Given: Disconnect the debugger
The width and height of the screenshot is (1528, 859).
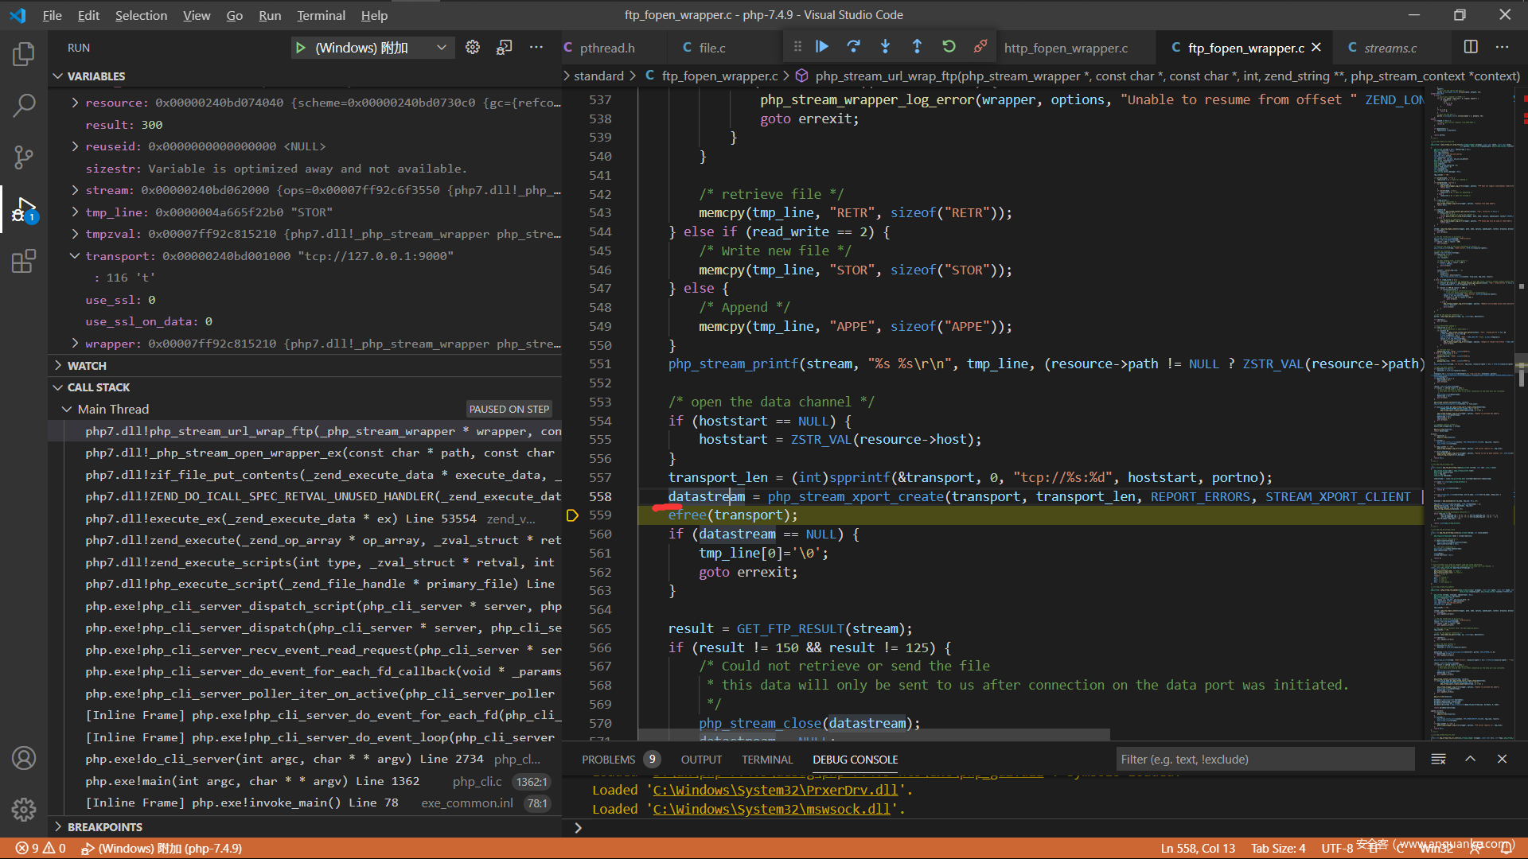Looking at the screenshot, I should (980, 47).
